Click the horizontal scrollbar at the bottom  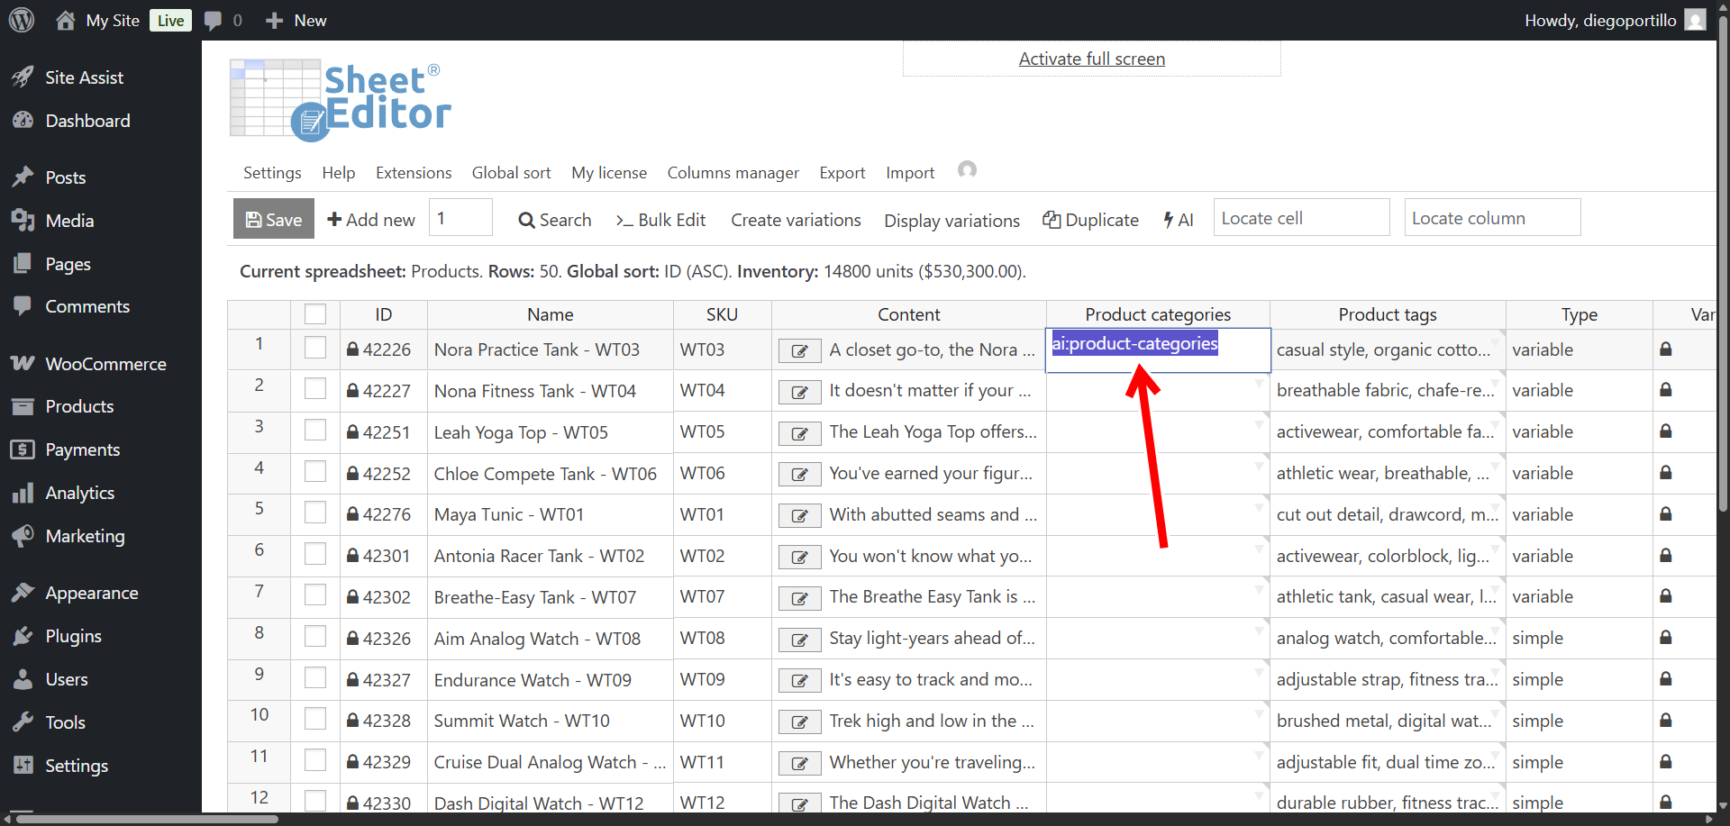(144, 819)
